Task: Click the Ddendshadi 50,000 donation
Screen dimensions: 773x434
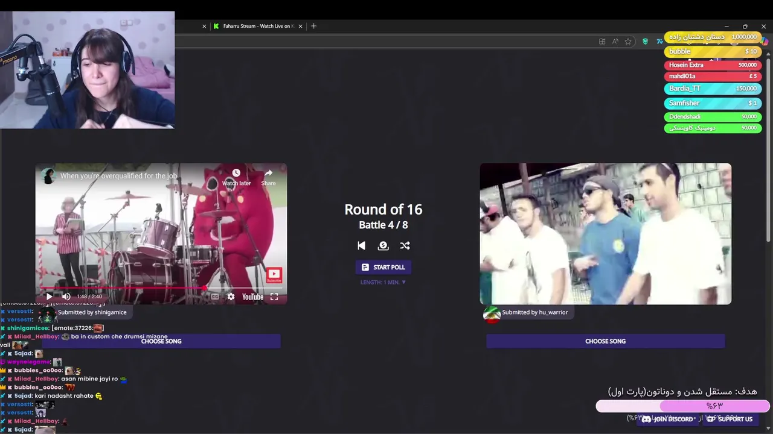Action: tap(713, 117)
